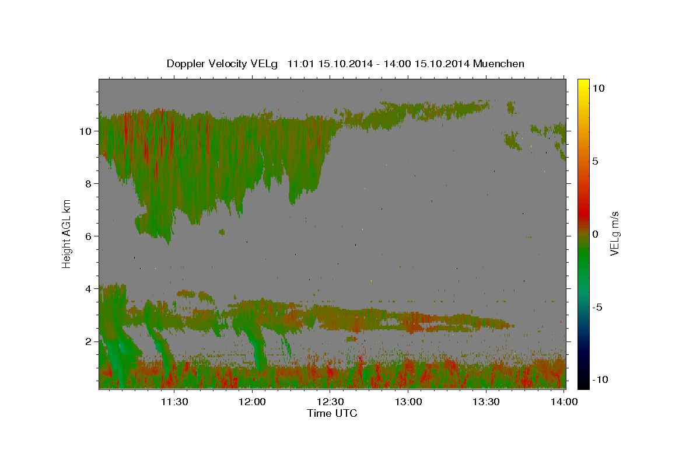The width and height of the screenshot is (700, 467).
Task: Click the colorbar tick label '0'
Action: (x=595, y=234)
